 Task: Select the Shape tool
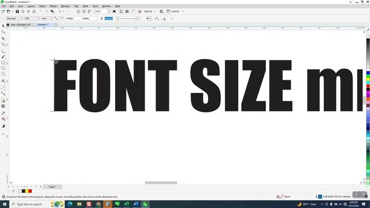3,32
